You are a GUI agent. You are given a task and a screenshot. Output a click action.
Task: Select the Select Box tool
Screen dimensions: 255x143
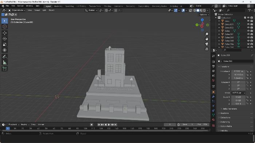pyautogui.click(x=4, y=21)
